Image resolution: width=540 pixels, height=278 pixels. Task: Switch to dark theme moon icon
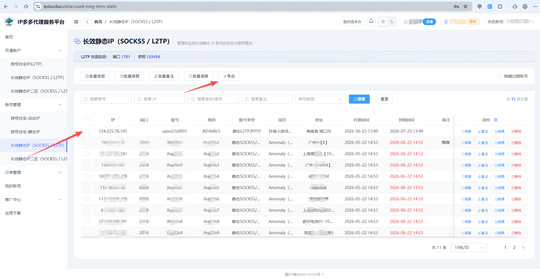pyautogui.click(x=392, y=22)
